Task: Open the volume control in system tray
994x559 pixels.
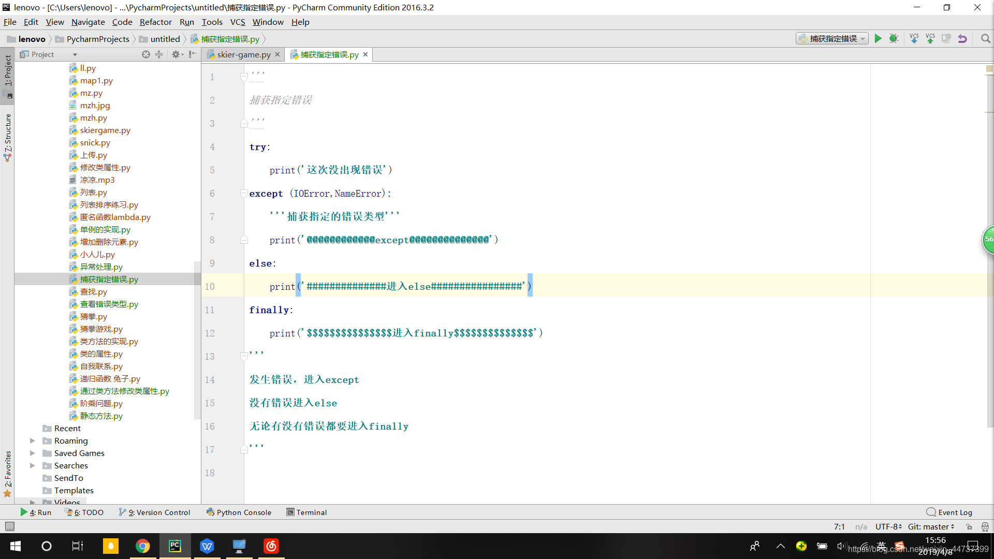Action: coord(841,546)
